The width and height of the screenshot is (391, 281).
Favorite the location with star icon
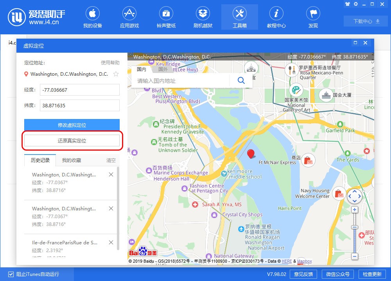[x=116, y=74]
